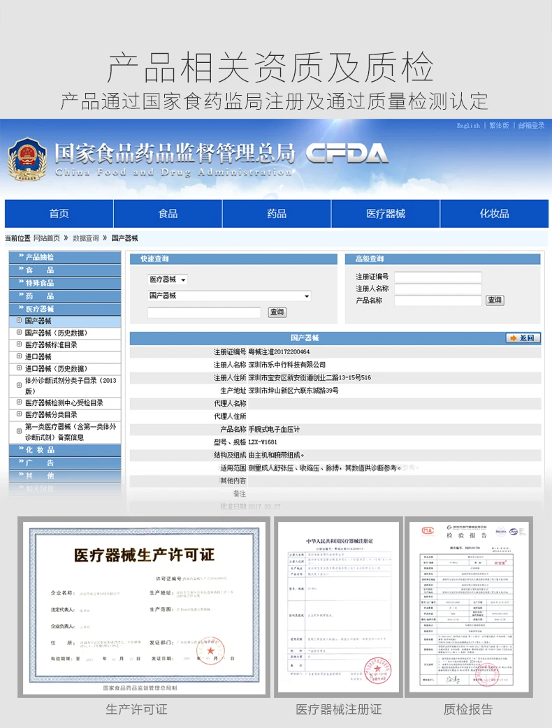552x728 pixels.
Task: Open the 国产器械 database dropdown
Action: click(229, 296)
